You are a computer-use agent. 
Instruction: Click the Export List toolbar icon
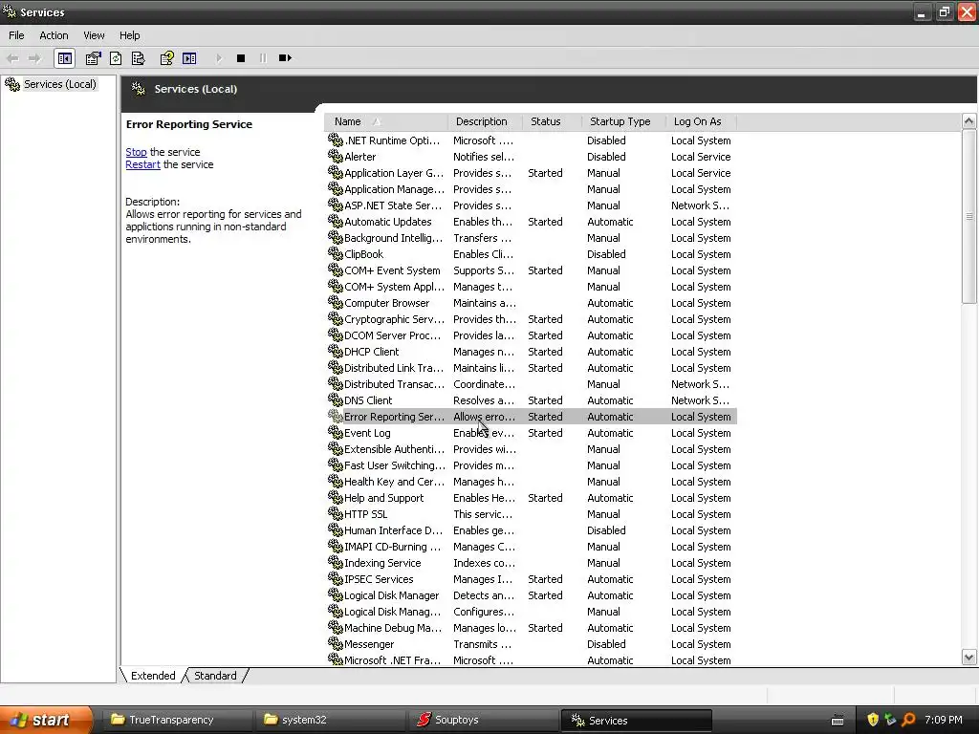click(138, 58)
